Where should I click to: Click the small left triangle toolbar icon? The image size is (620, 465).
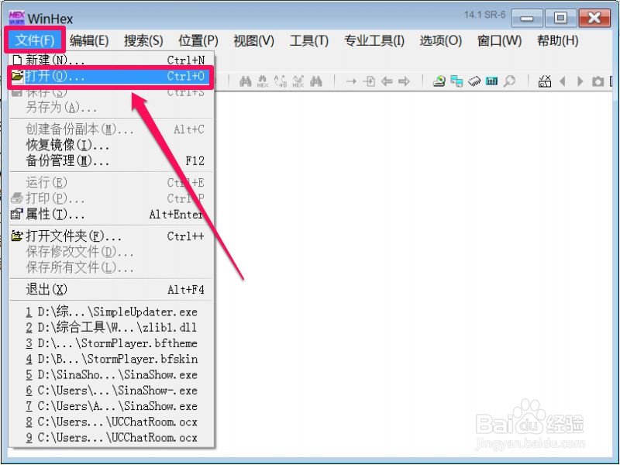[563, 81]
